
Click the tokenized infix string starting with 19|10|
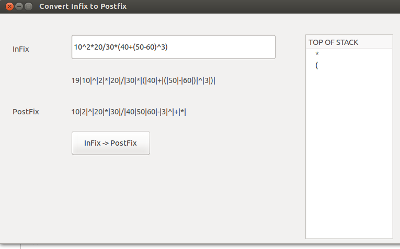pos(143,80)
